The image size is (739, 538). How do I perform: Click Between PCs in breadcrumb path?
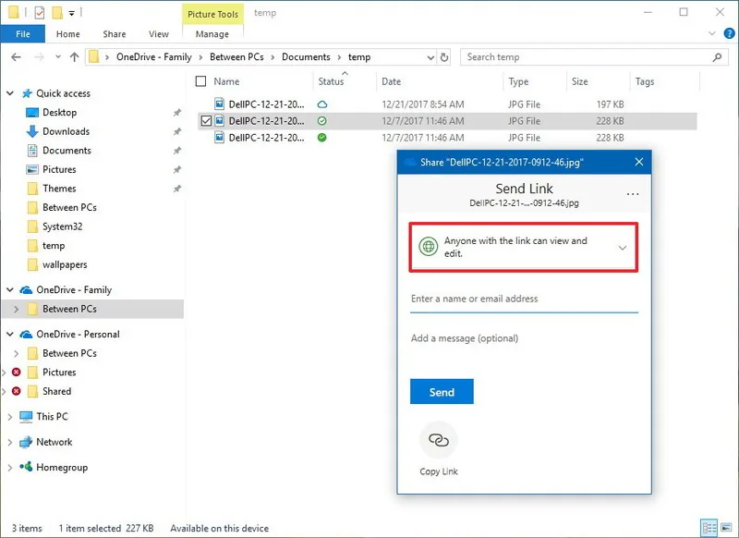(x=236, y=57)
